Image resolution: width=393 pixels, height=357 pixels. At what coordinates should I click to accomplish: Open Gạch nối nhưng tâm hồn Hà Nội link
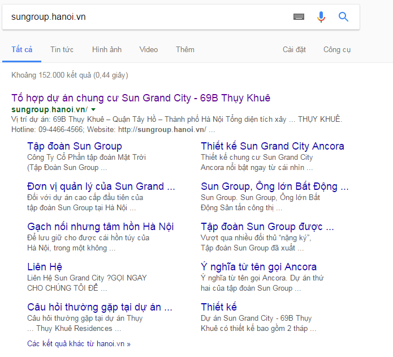point(101,227)
